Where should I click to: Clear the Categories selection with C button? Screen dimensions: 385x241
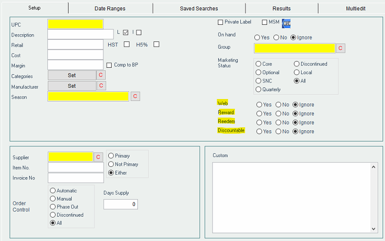[x=101, y=75]
